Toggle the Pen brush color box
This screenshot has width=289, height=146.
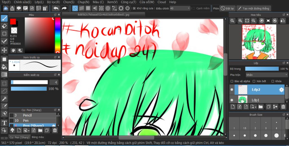coord(11,120)
